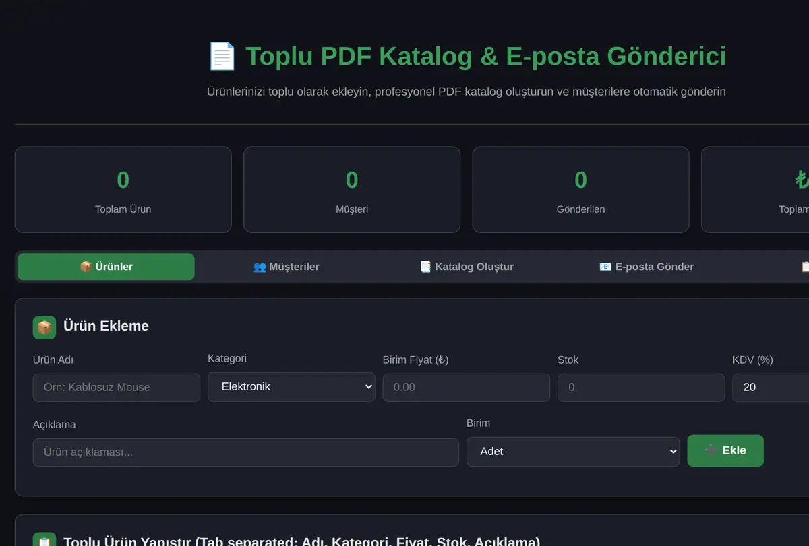Open the Katalog Oluştur tab
809x546 pixels.
point(467,267)
